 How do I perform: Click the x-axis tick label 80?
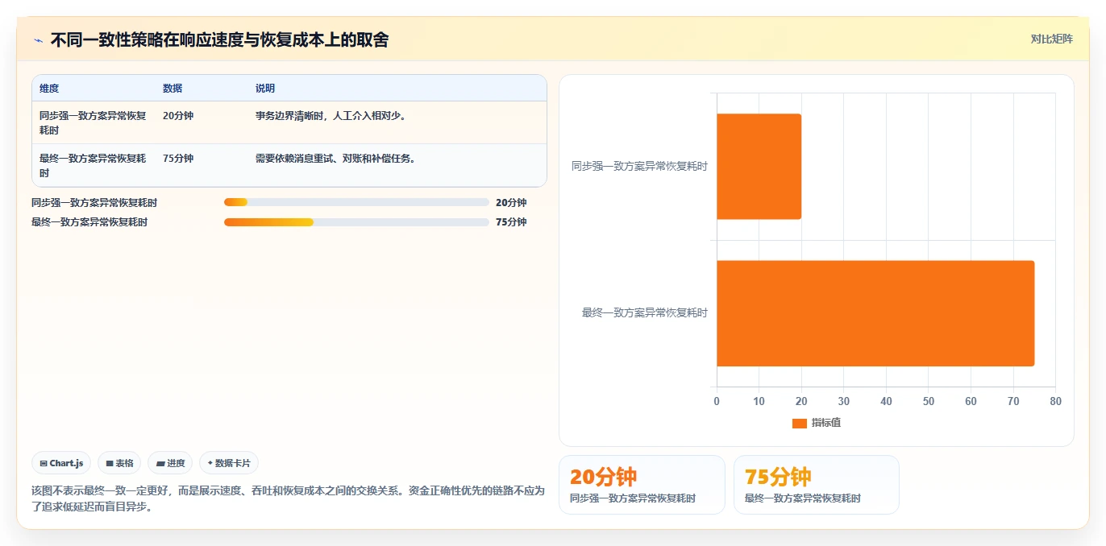click(x=1056, y=401)
